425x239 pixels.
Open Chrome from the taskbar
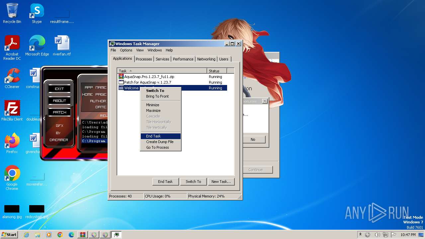point(60,235)
